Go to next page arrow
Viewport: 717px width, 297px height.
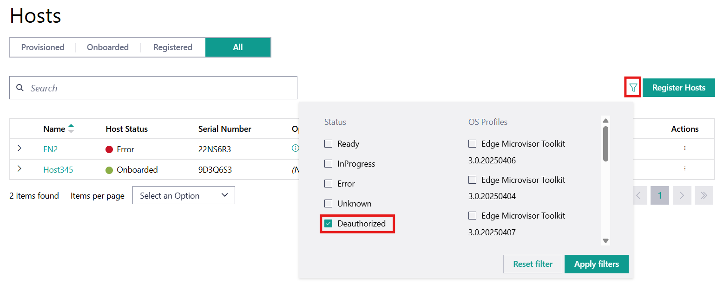pos(682,195)
